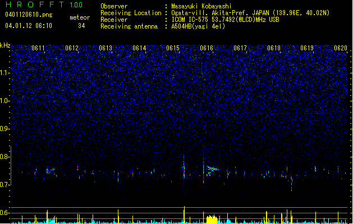Click the 0.8 kHz axis tick label
Viewport: 353px width, 224px height.
click(x=5, y=157)
